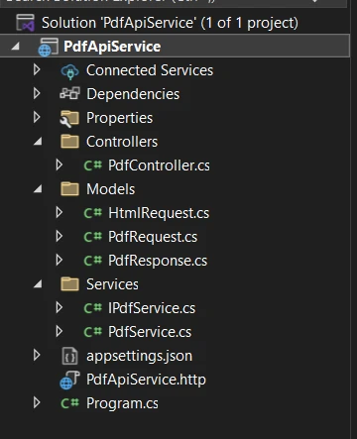Click the Services folder icon
The image size is (357, 439).
69,284
